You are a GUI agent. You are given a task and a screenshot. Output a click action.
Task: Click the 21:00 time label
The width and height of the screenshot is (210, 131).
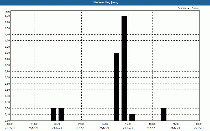point(175,124)
